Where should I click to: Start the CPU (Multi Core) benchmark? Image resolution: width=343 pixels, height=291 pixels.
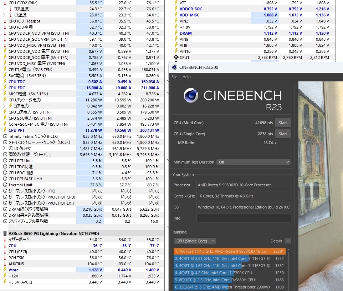click(x=283, y=122)
